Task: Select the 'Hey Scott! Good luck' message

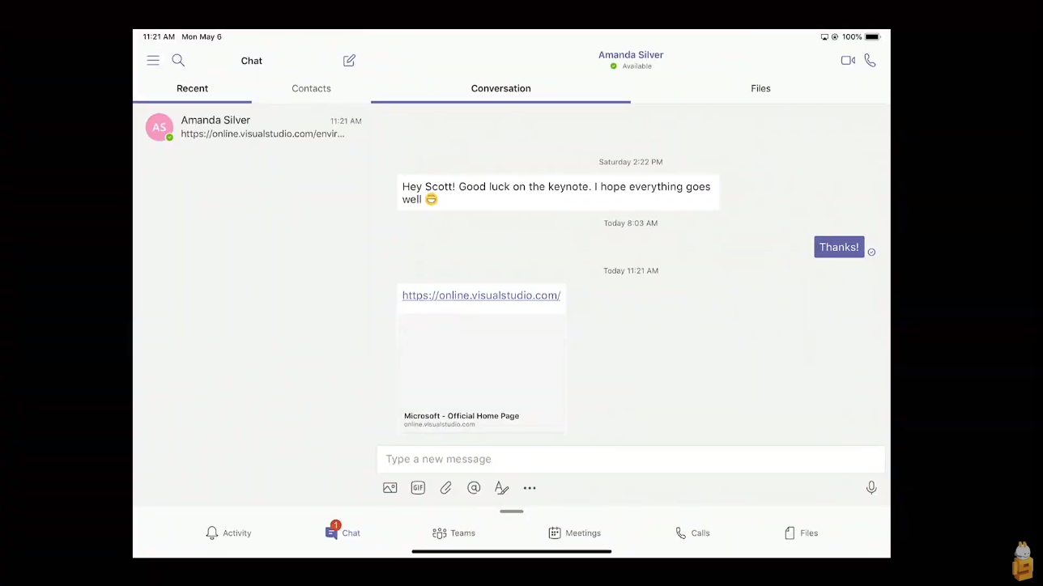Action: tap(558, 193)
